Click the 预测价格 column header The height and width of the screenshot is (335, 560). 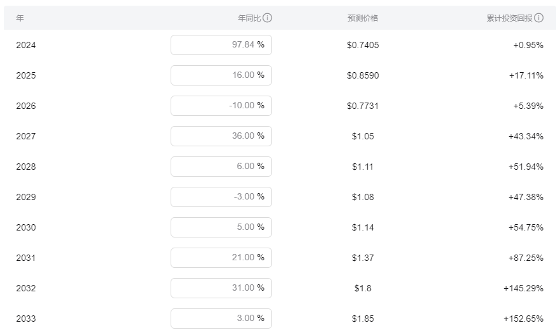[x=363, y=18]
